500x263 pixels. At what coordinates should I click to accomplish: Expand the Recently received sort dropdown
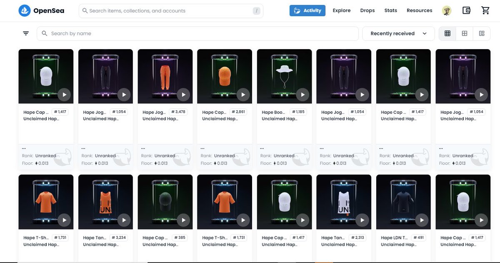click(398, 33)
